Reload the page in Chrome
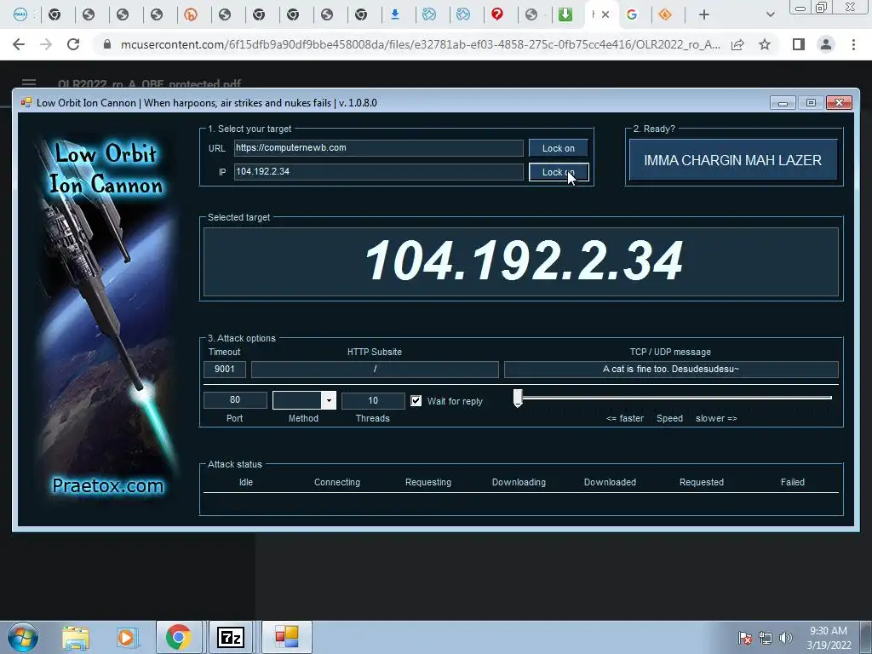872x654 pixels. [x=73, y=44]
